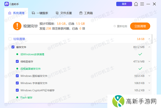Click the 检测完毕 status heading
This screenshot has width=161, height=108.
pyautogui.click(x=31, y=26)
